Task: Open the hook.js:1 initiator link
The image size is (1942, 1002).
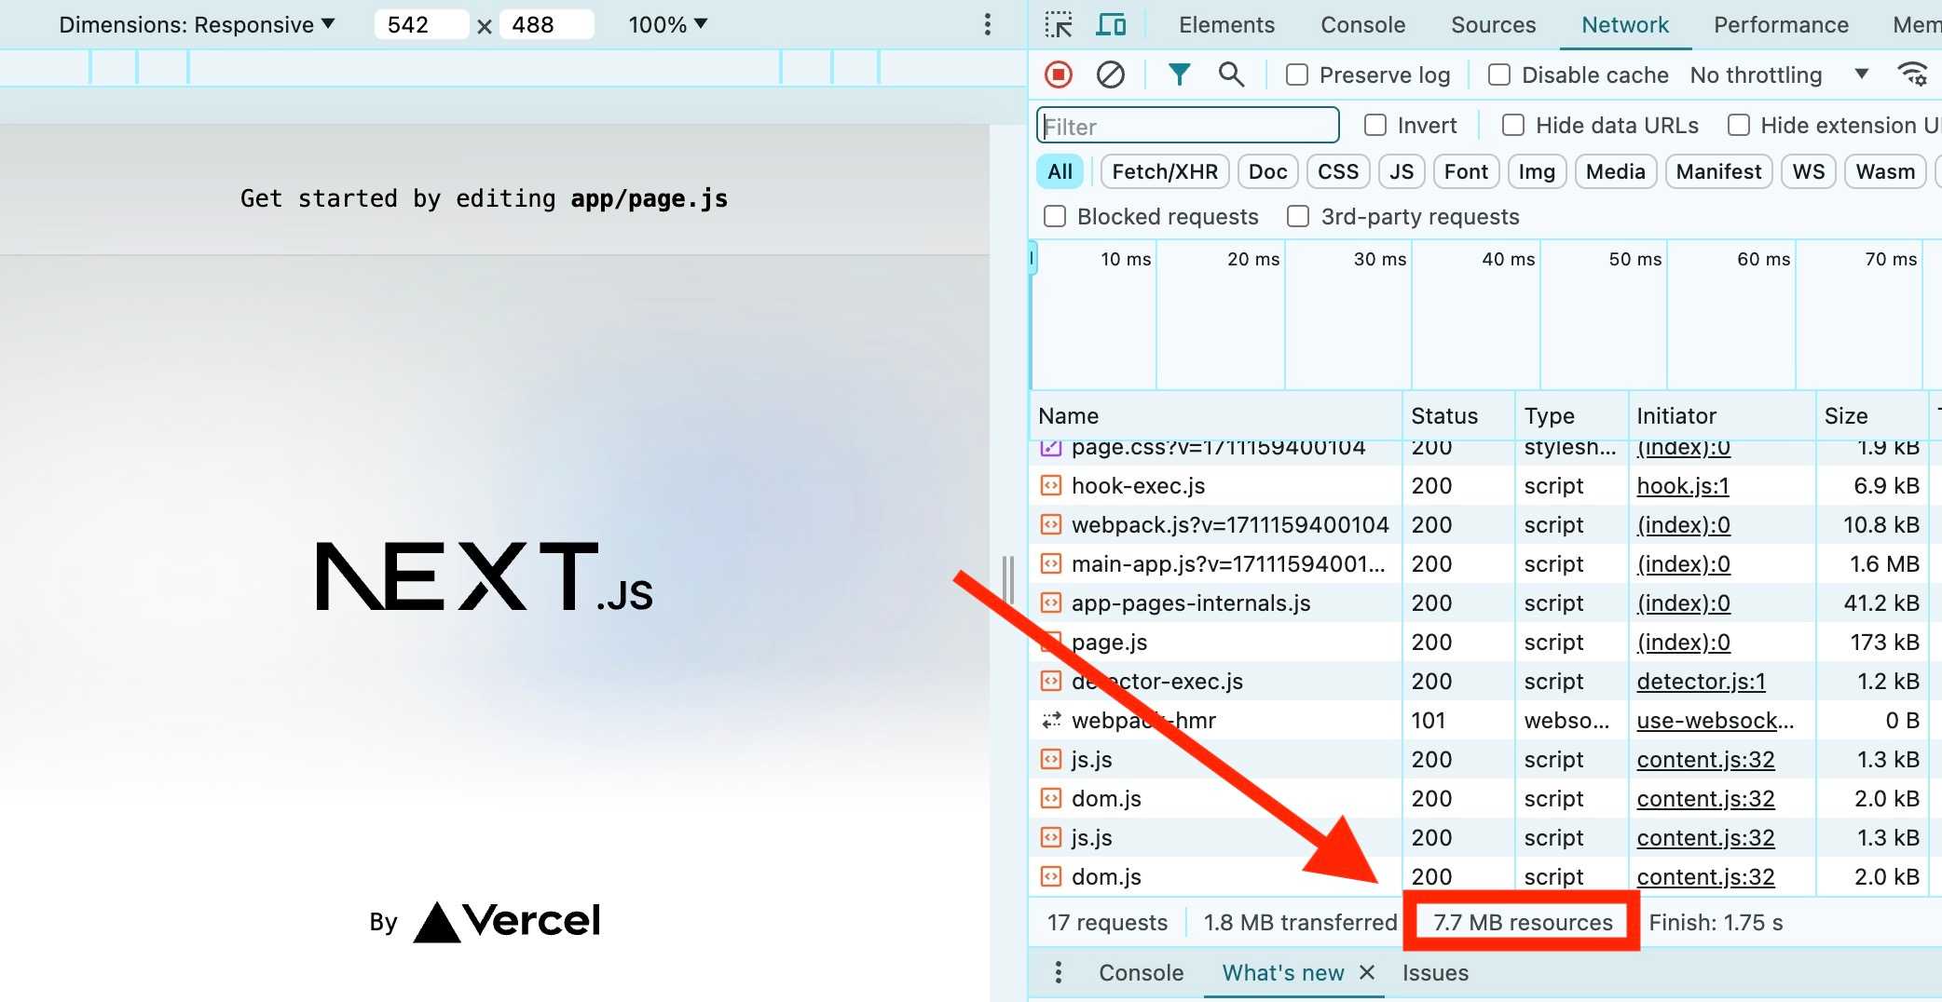Action: pos(1683,485)
